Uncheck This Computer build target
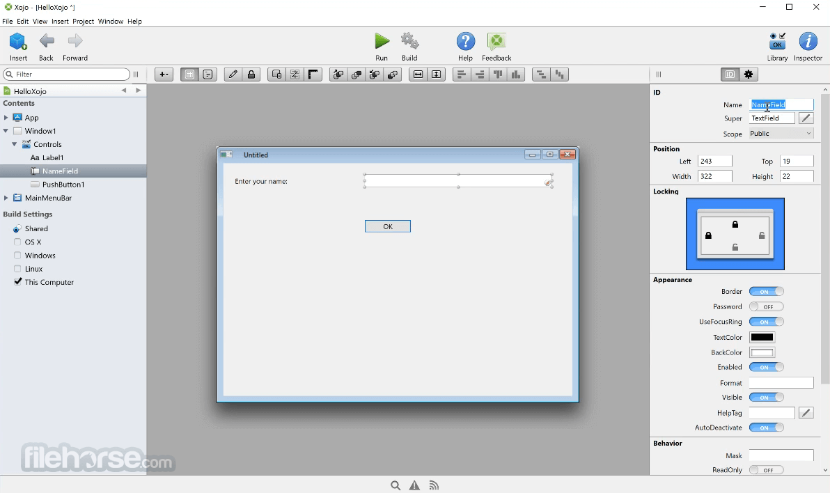The height and width of the screenshot is (493, 830). click(17, 282)
